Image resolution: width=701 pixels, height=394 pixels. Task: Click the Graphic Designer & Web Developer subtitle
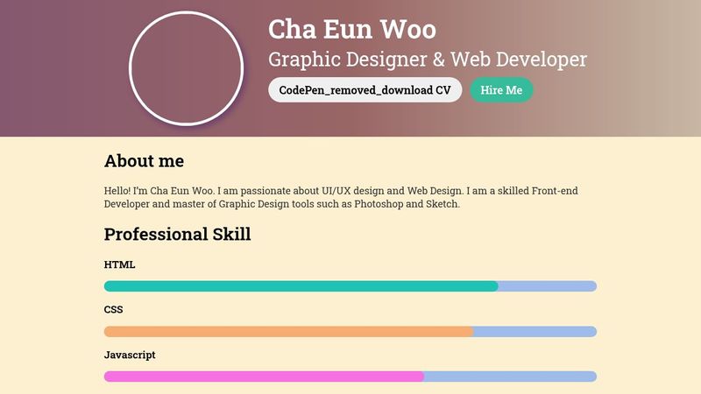tap(428, 60)
